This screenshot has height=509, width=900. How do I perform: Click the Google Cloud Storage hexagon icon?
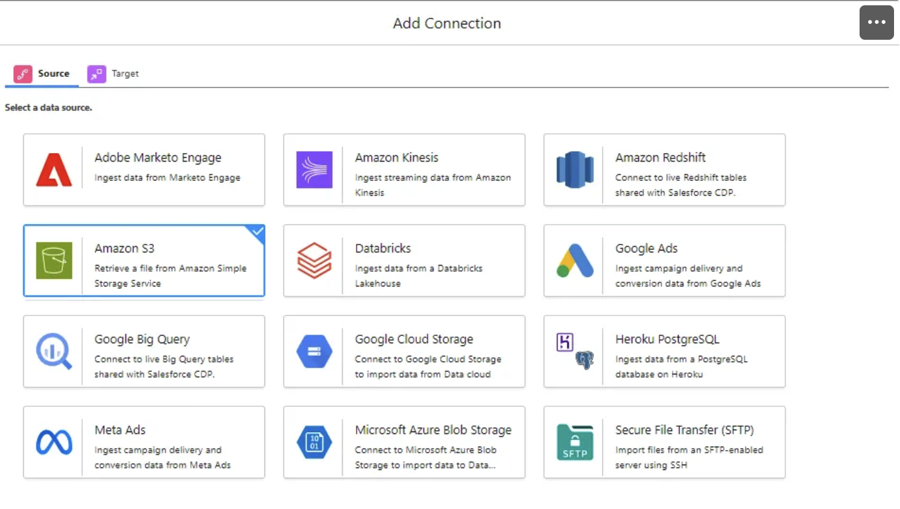313,351
